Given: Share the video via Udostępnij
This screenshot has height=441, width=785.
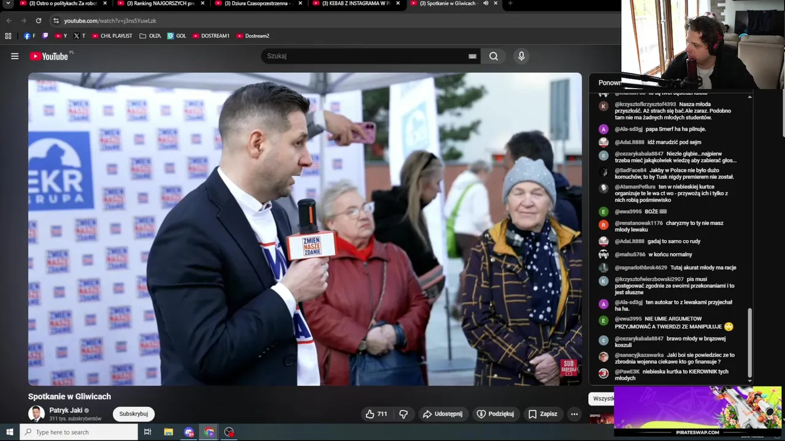Looking at the screenshot, I should 442,414.
